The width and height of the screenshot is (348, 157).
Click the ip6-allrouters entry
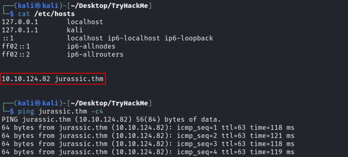[95, 54]
